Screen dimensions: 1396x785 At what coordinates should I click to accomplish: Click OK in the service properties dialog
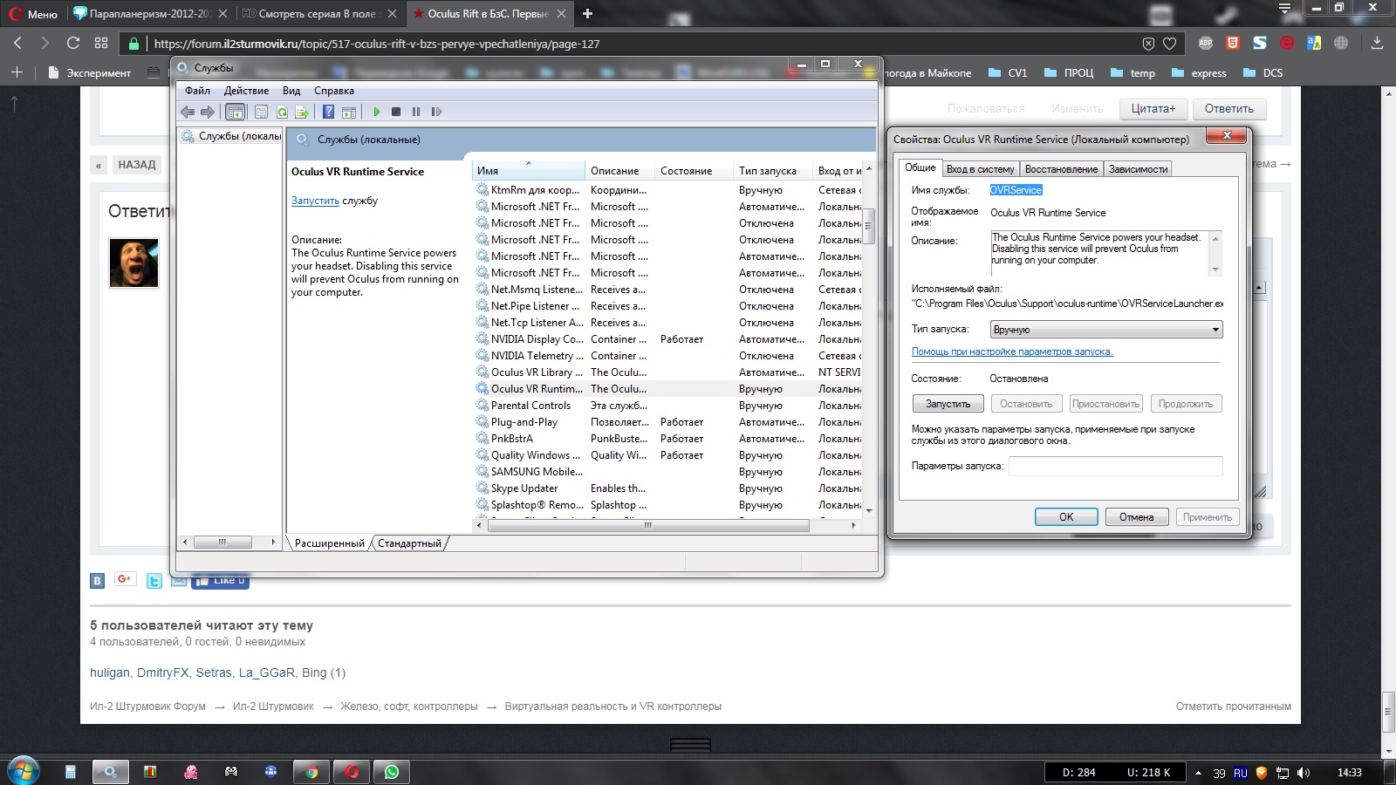coord(1066,517)
